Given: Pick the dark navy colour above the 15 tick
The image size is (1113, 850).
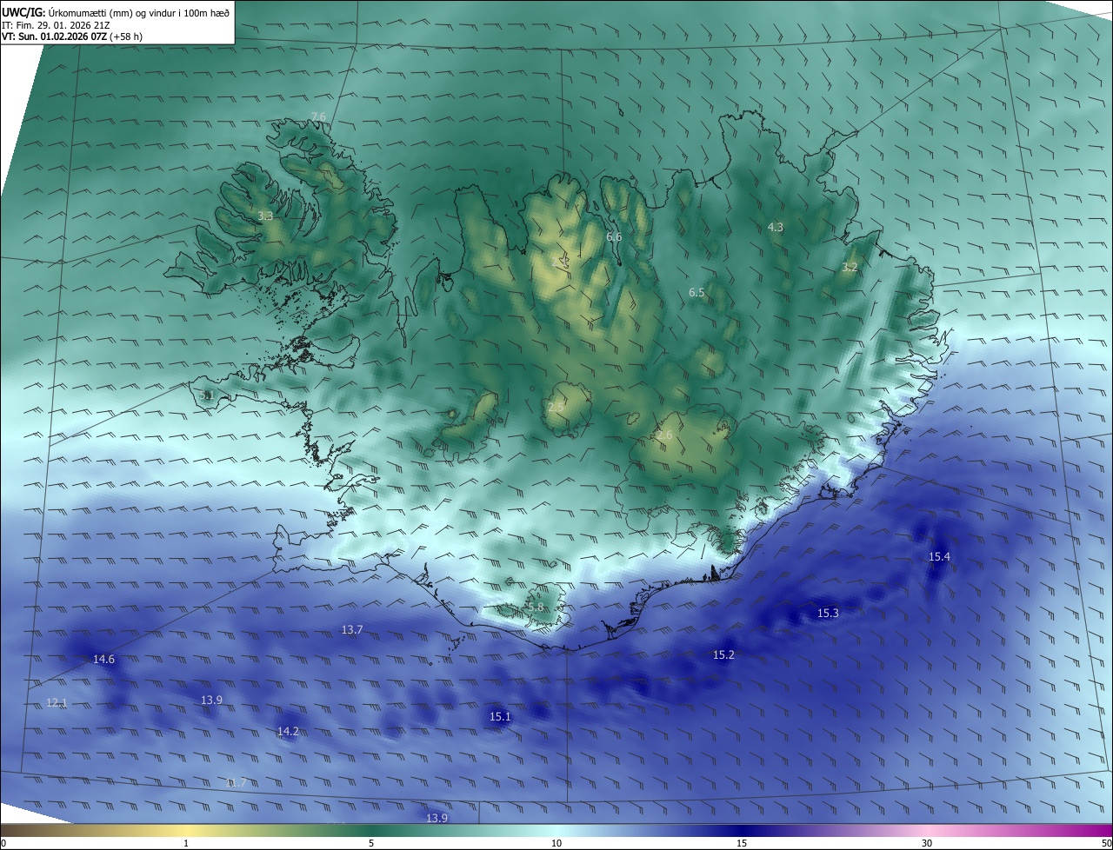Looking at the screenshot, I should tap(742, 830).
